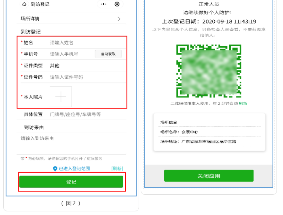Viewport: 283px width, 215px height.
Task: Click the [刷新] link under form
Action: click(x=117, y=168)
